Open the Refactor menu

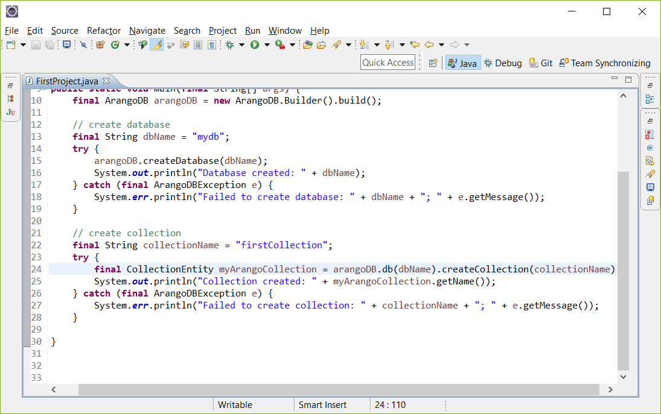pyautogui.click(x=104, y=31)
